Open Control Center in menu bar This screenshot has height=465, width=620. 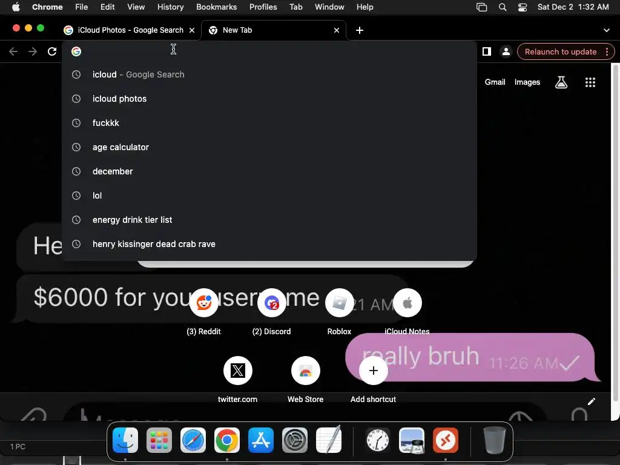(523, 7)
